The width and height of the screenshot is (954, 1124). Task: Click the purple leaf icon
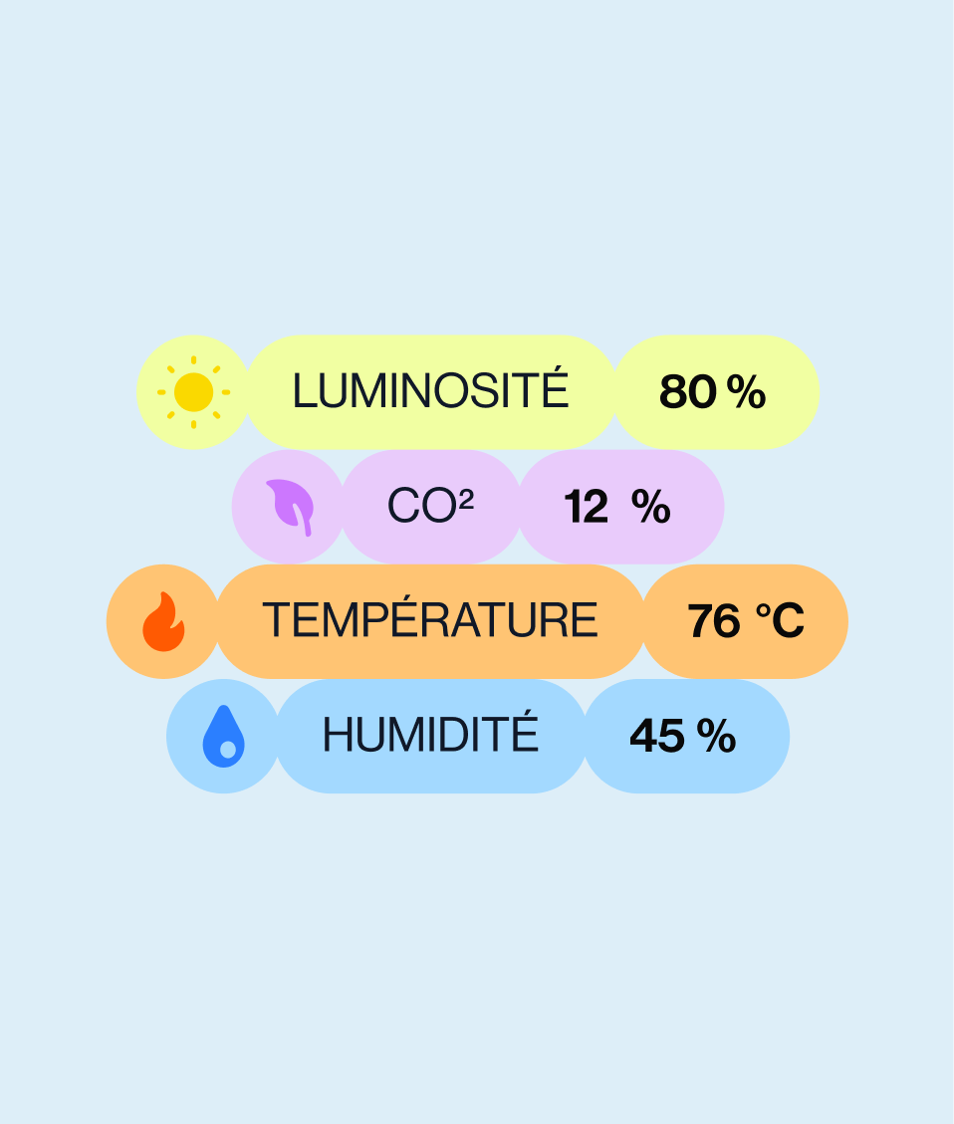click(289, 507)
